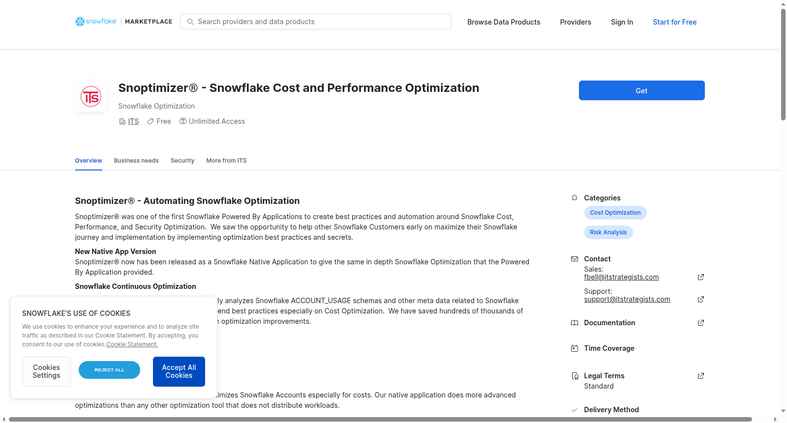This screenshot has width=787, height=423.
Task: Switch to the Business needs tab
Action: [136, 161]
